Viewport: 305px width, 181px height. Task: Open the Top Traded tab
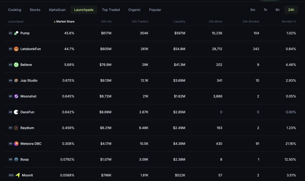pos(111,10)
